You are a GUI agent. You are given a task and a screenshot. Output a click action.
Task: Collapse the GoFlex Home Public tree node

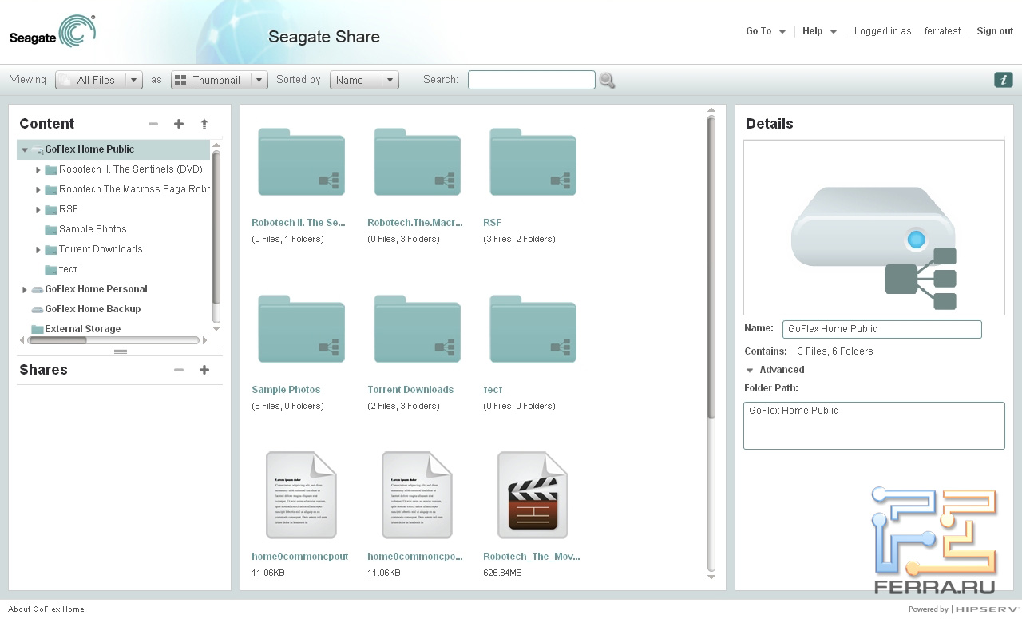click(x=25, y=149)
